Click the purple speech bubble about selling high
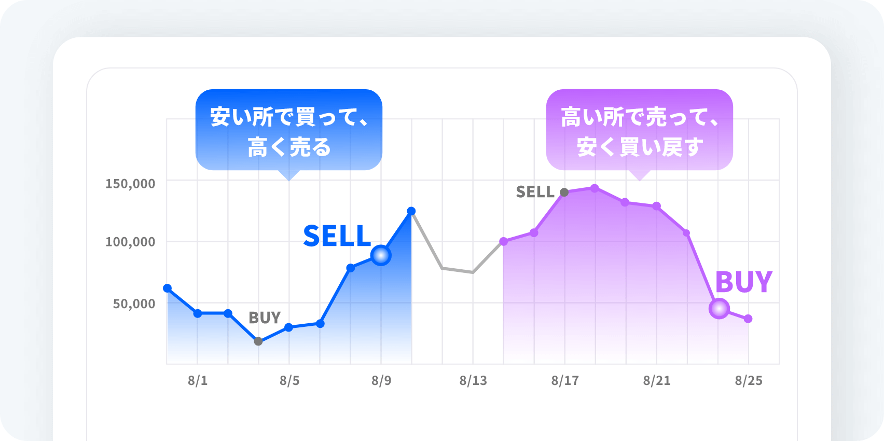884x441 pixels. 639,130
